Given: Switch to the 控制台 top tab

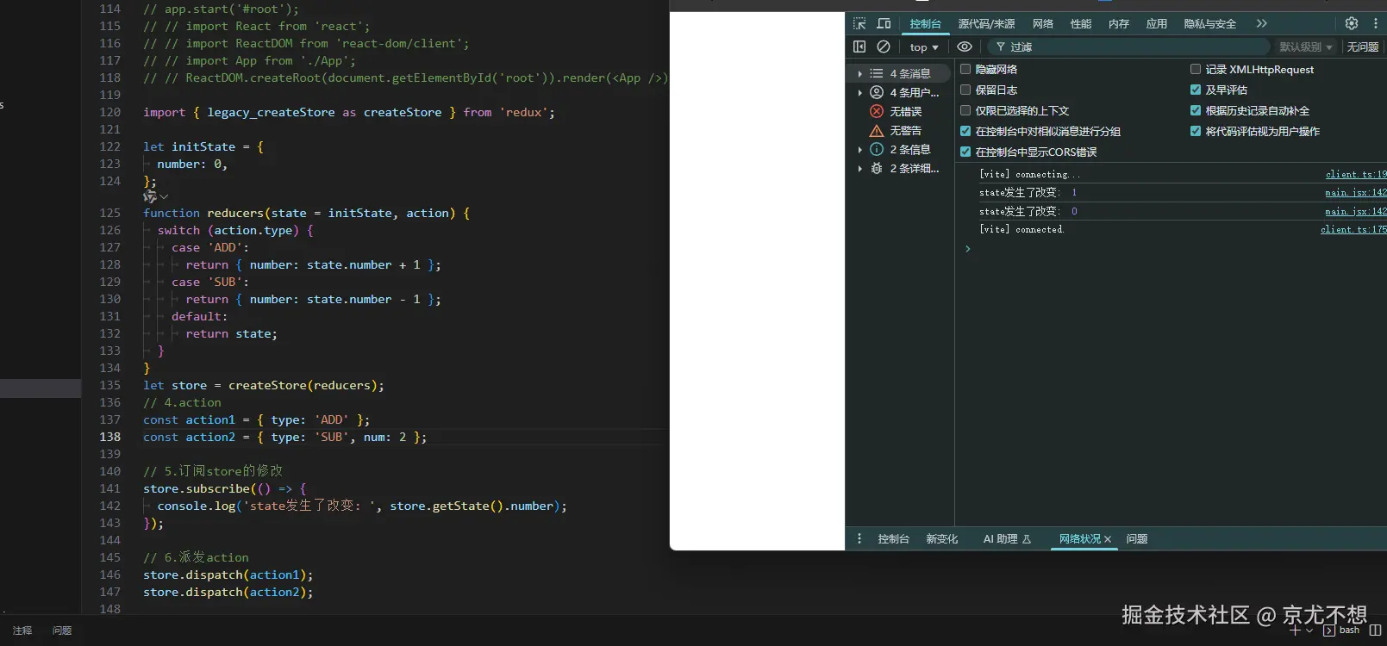Looking at the screenshot, I should [x=926, y=24].
